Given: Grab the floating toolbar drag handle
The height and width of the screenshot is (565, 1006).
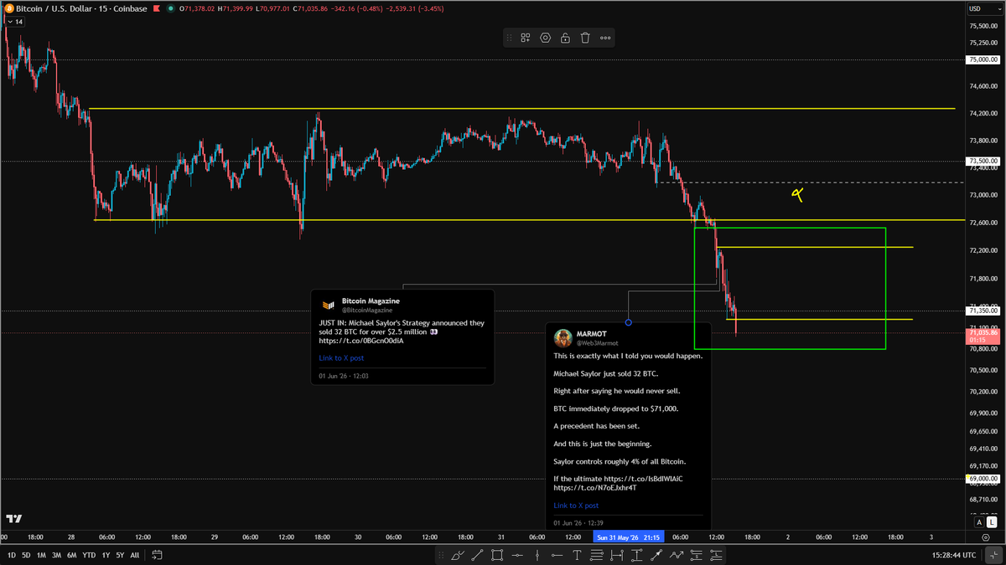Looking at the screenshot, I should pyautogui.click(x=509, y=38).
